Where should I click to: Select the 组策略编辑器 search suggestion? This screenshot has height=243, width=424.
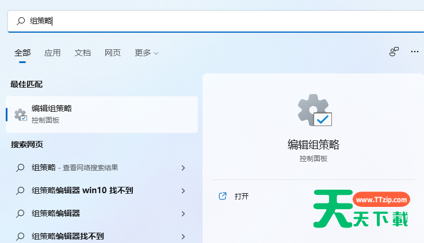click(x=56, y=213)
